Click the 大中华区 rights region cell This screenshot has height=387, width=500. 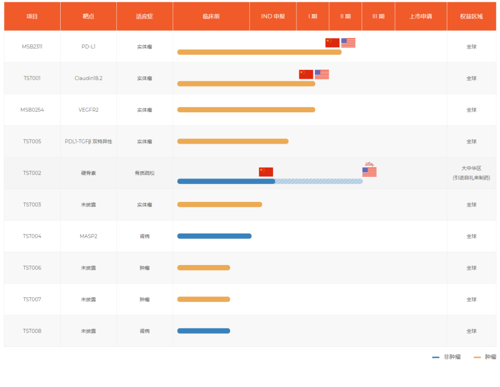point(471,173)
